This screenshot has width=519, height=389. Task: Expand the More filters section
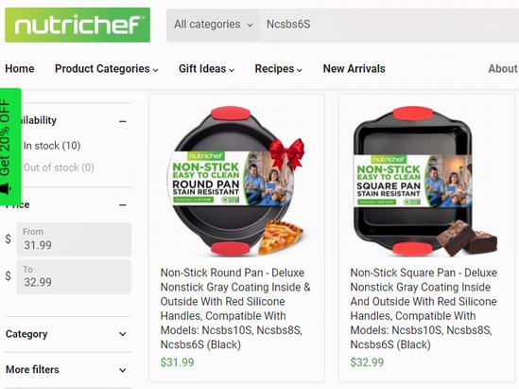[x=68, y=369]
